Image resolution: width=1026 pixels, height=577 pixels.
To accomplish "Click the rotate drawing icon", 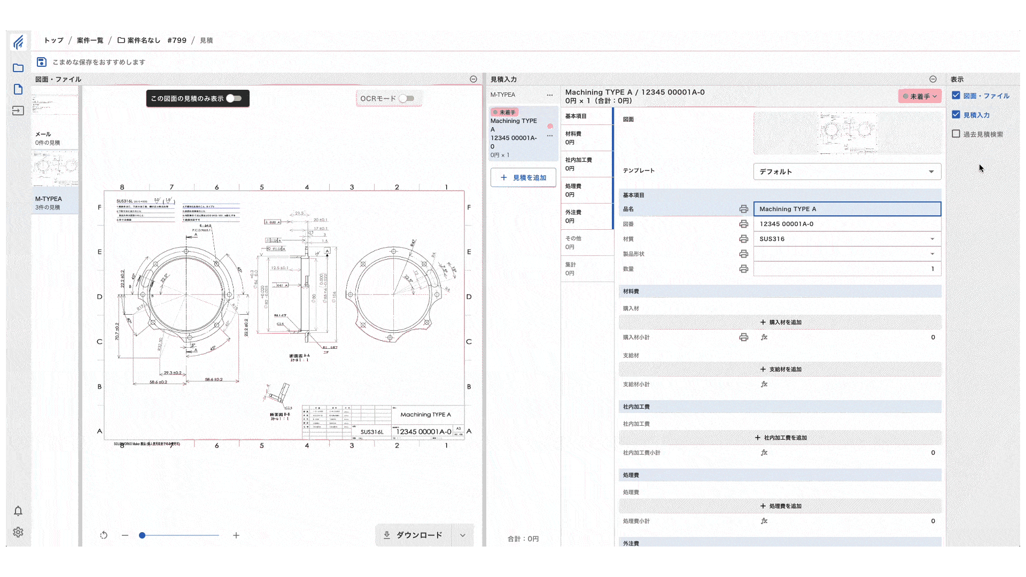I will coord(104,535).
